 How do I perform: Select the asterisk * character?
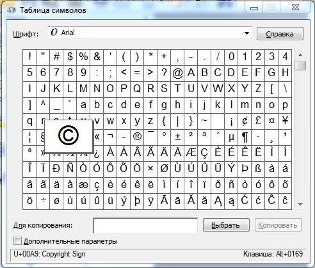point(150,57)
